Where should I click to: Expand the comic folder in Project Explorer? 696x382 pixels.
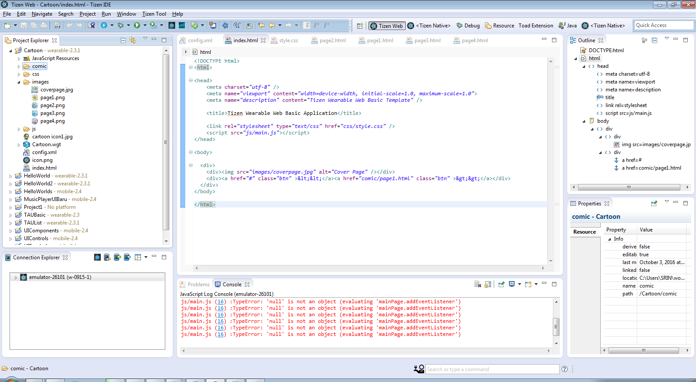pyautogui.click(x=19, y=67)
